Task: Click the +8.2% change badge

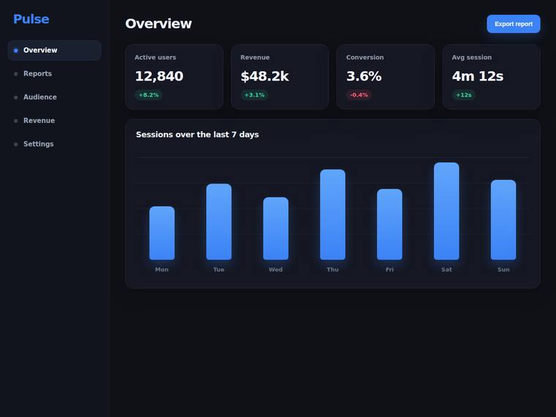Action: coord(149,95)
